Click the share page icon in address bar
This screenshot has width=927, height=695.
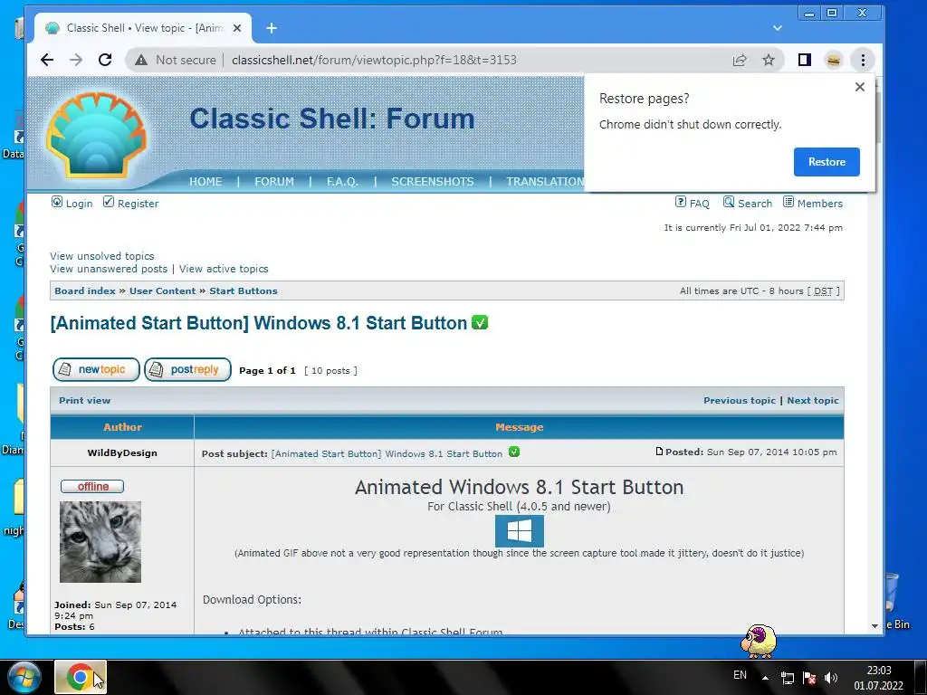click(740, 60)
